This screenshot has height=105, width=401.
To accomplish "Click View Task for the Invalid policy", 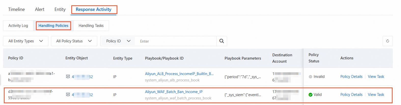I will point(376,77).
